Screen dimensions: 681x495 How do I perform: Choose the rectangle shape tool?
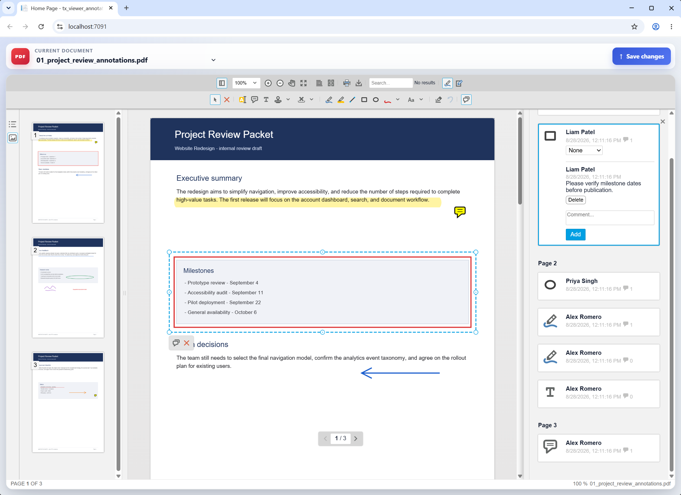pyautogui.click(x=364, y=99)
